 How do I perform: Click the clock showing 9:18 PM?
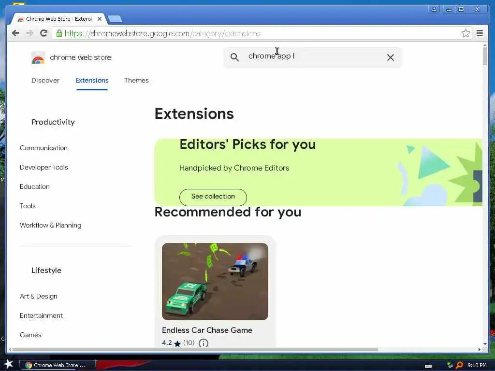[x=477, y=365]
